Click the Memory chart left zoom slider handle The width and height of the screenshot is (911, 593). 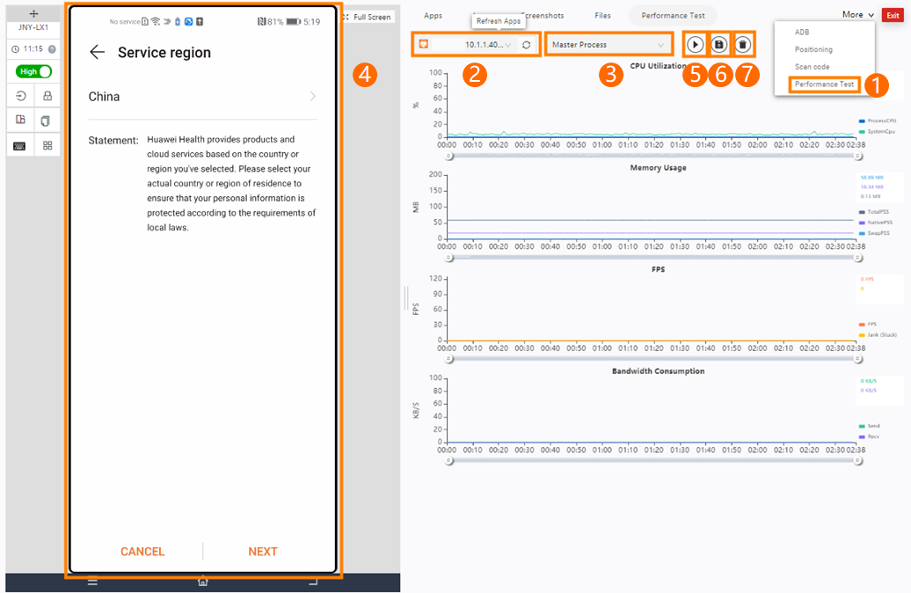click(448, 258)
